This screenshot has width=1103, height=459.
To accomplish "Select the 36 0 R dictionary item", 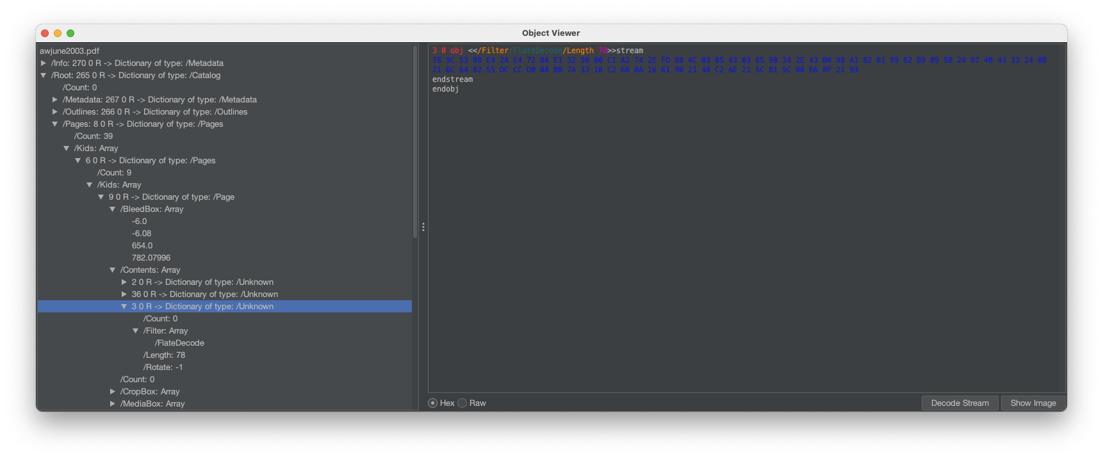I will pos(204,294).
